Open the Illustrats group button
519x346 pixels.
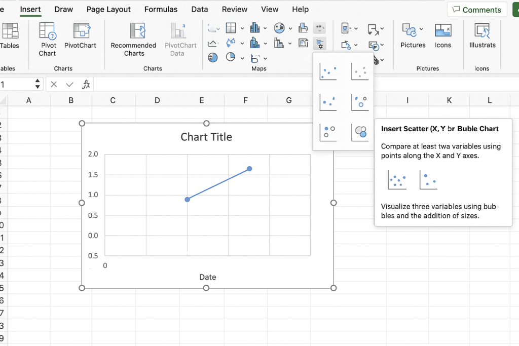click(482, 36)
